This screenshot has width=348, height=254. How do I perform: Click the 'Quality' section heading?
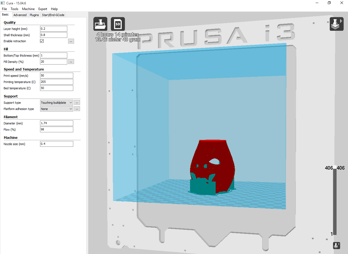pyautogui.click(x=10, y=22)
